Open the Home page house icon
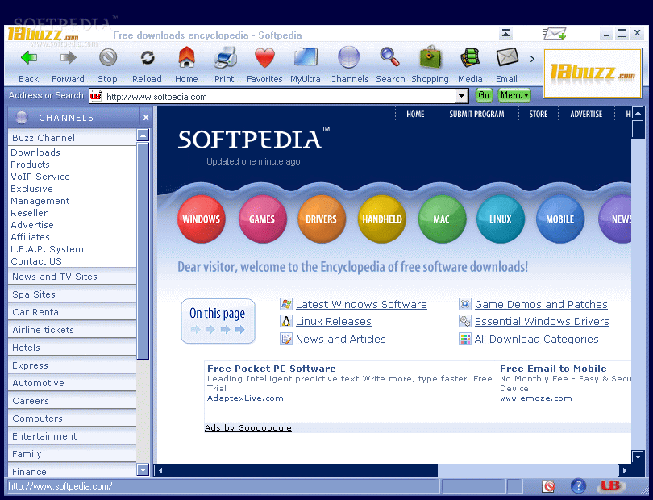 click(186, 57)
